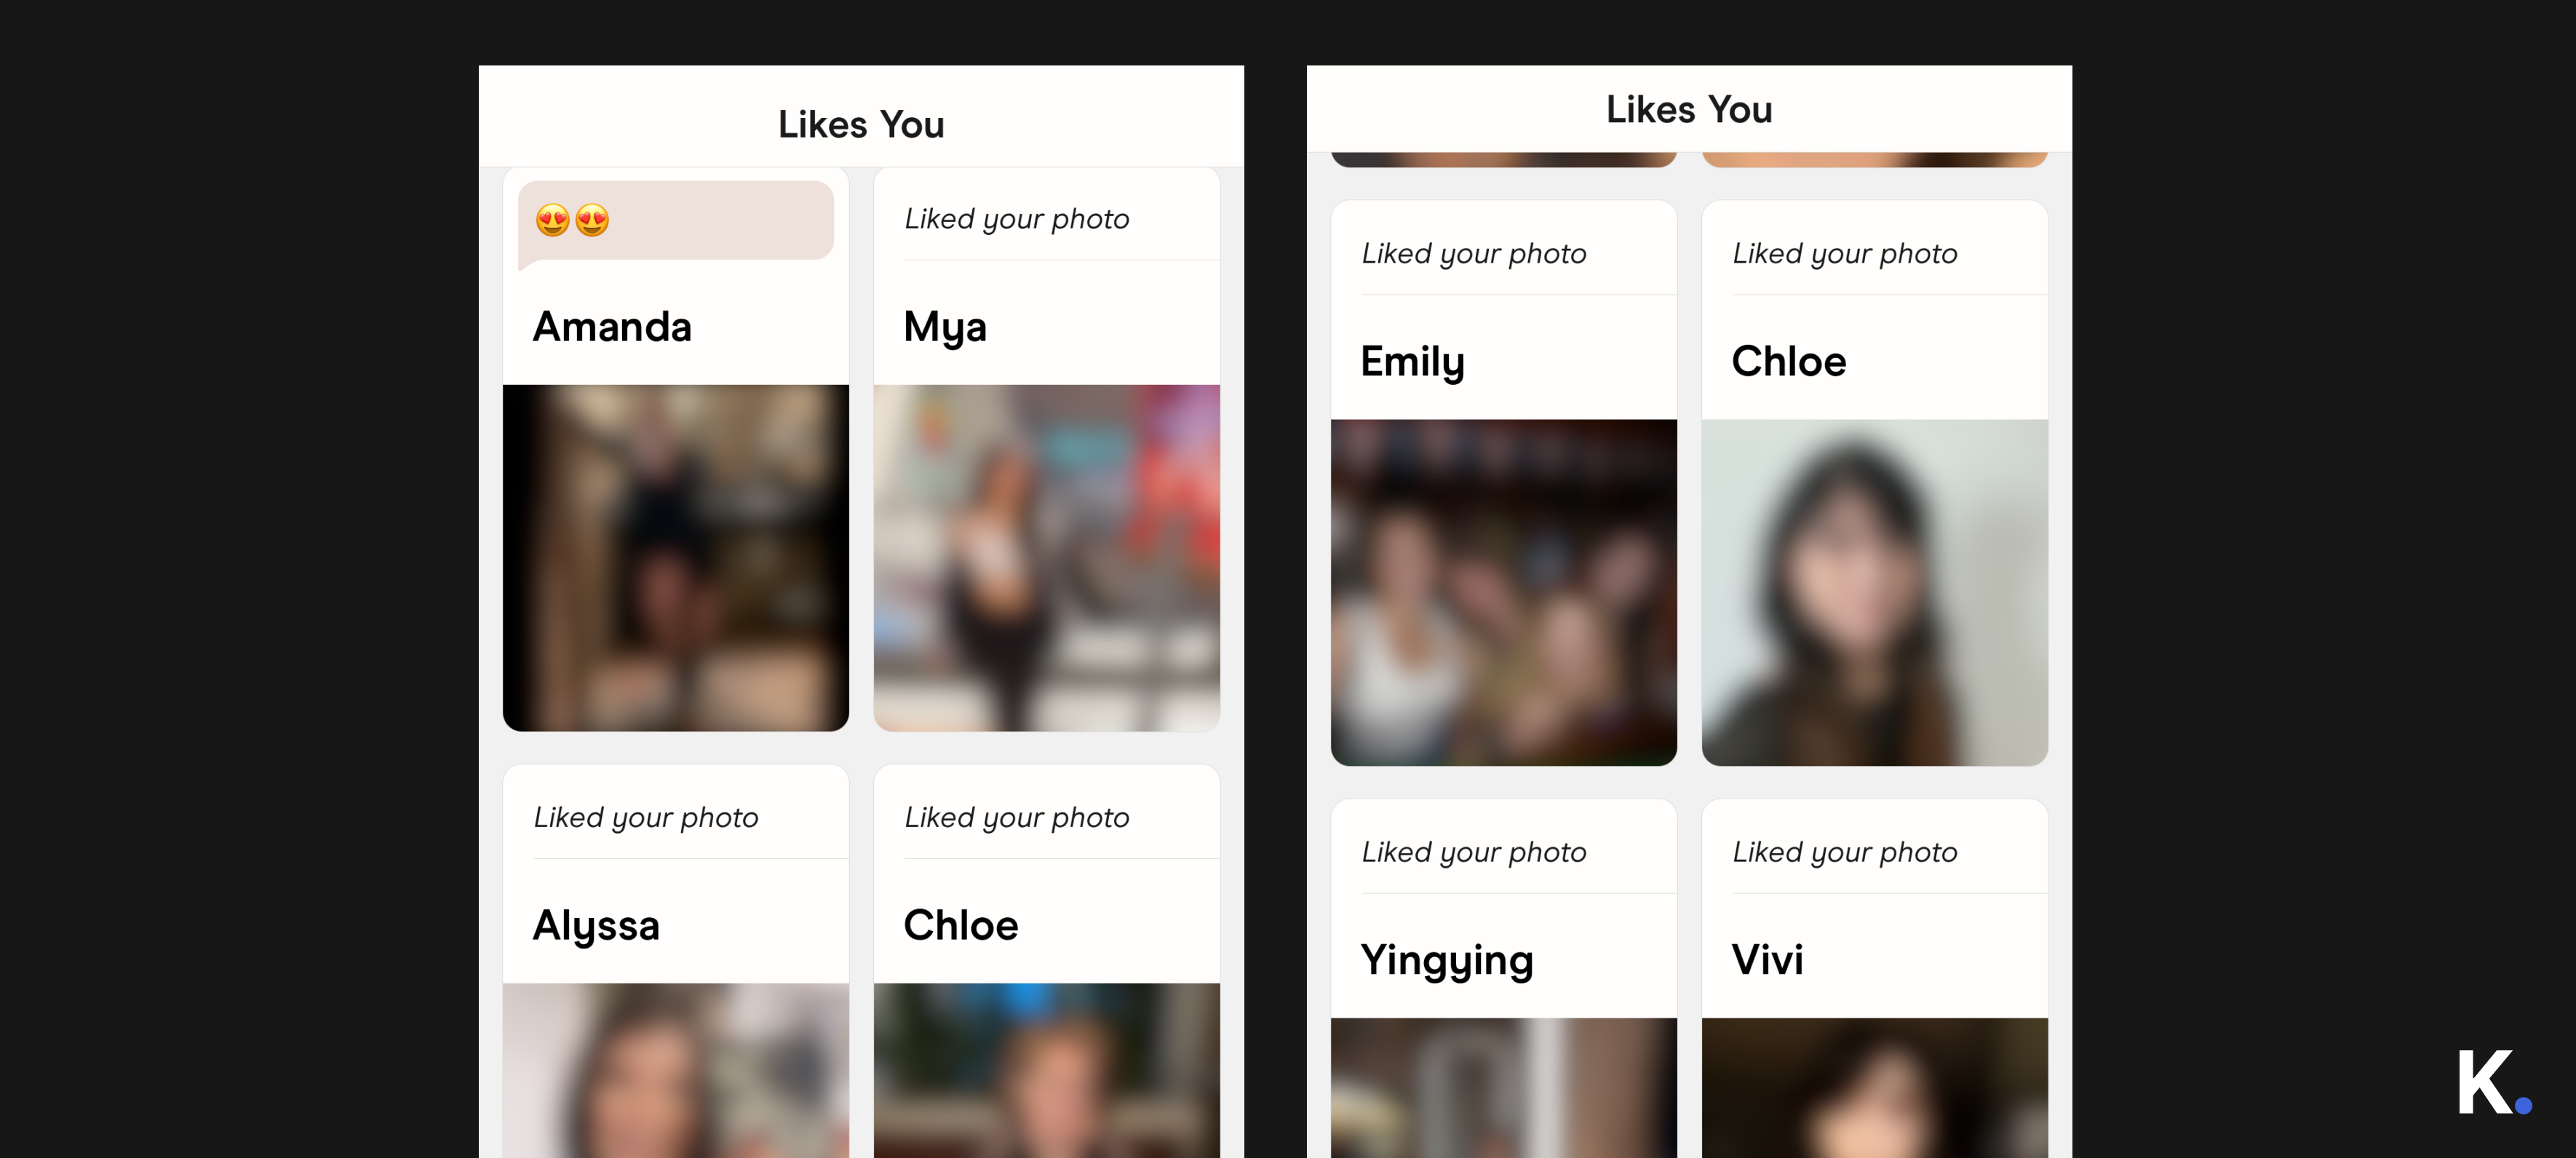Open the heart-eyes emoji message bubble
Screen dimensions: 2576x1158
pos(676,222)
